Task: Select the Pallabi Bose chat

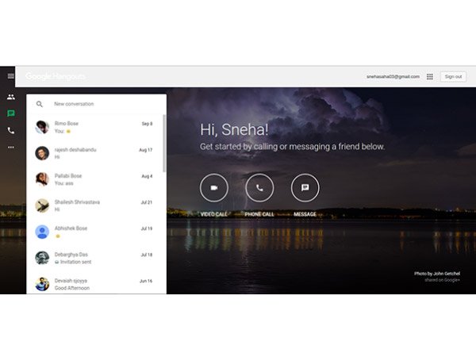Action: (x=95, y=179)
